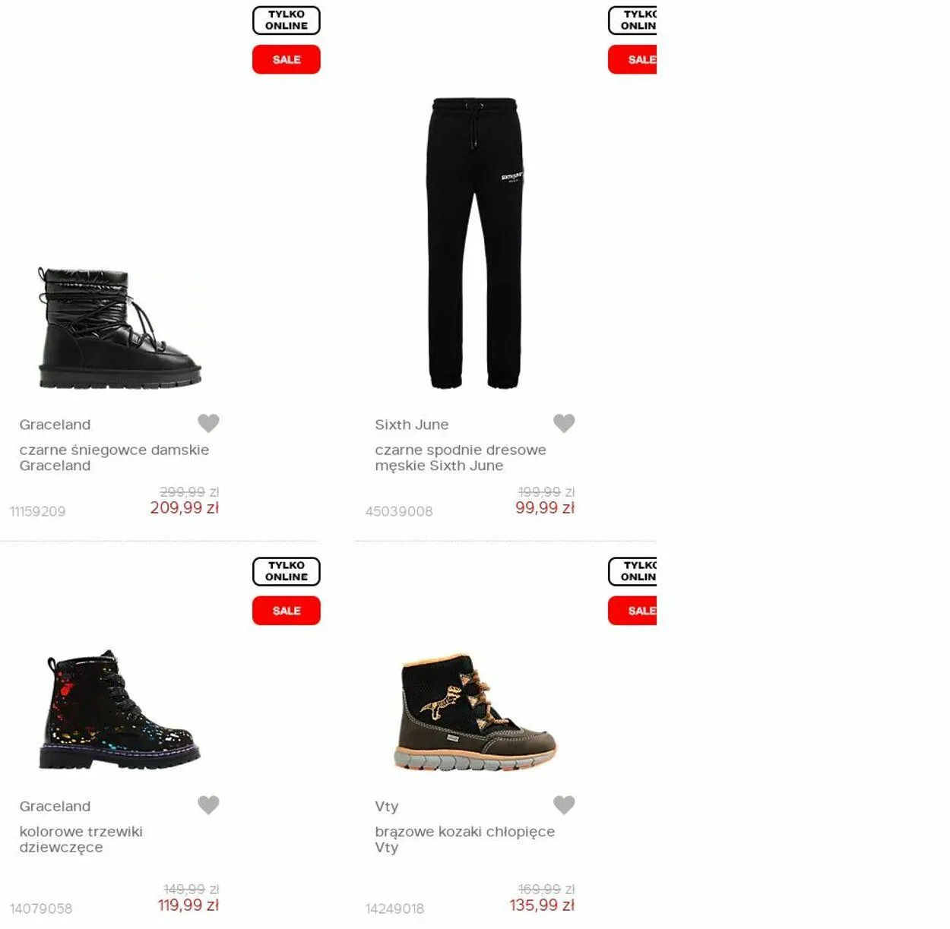Open black Graceland snow boot product image
The image size is (950, 929).
click(119, 328)
